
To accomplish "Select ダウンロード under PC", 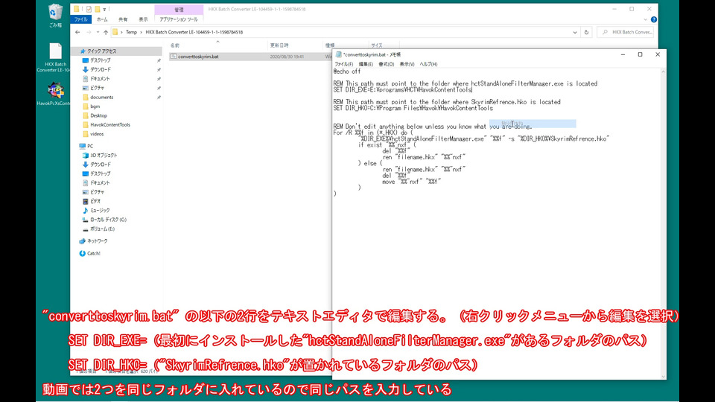I will pyautogui.click(x=101, y=165).
